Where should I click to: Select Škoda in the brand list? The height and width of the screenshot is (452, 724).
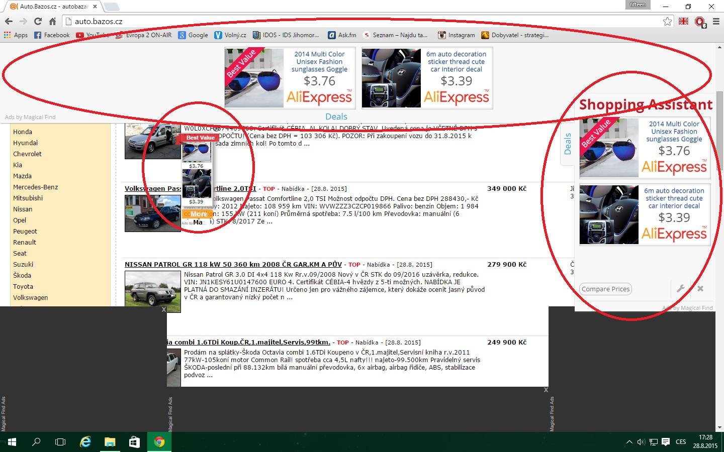click(x=22, y=275)
